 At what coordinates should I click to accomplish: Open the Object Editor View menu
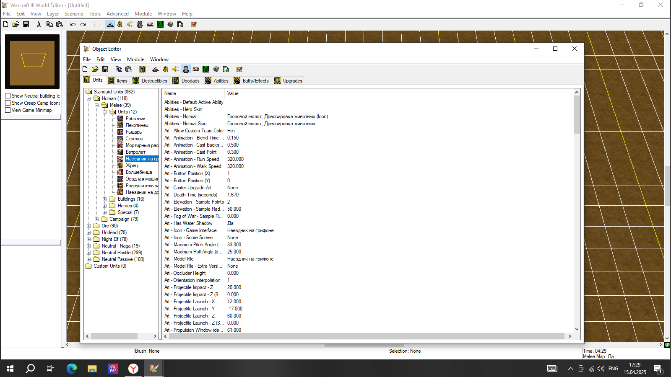116,59
